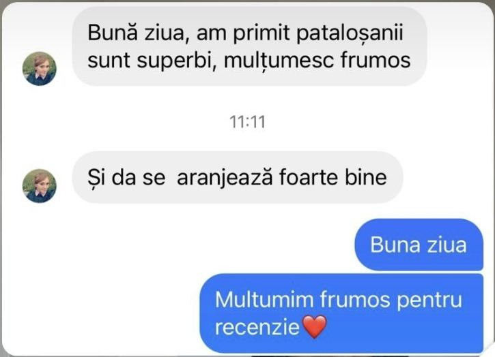495x357 pixels.
Task: Click the word 'superbi,' in the first message
Action: pyautogui.click(x=178, y=61)
